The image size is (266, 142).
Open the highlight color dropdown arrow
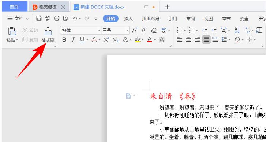pyautogui.click(x=142, y=40)
